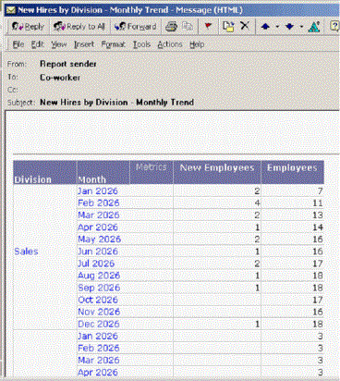
Task: Open the File menu
Action: pos(18,44)
